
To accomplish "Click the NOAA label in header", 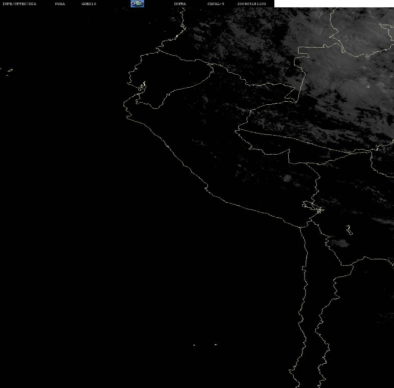I will click(x=60, y=4).
